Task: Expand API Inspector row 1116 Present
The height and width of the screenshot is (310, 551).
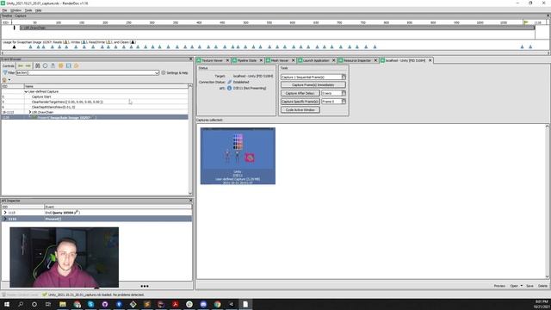Action: (5, 219)
